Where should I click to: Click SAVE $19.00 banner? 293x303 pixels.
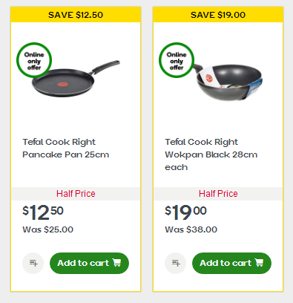[218, 15]
